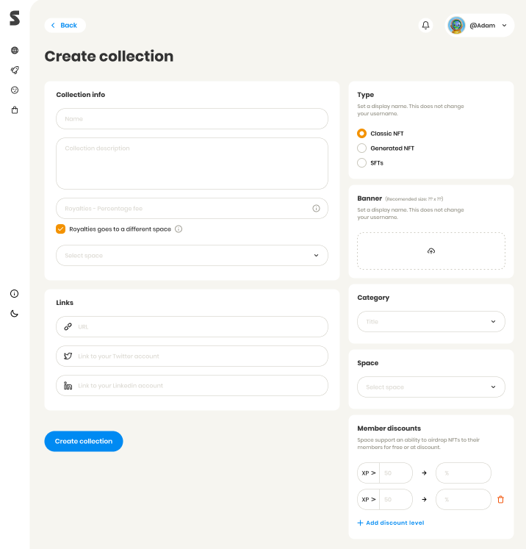This screenshot has height=549, width=526.
Task: Open the @Adam account menu
Action: click(x=480, y=25)
